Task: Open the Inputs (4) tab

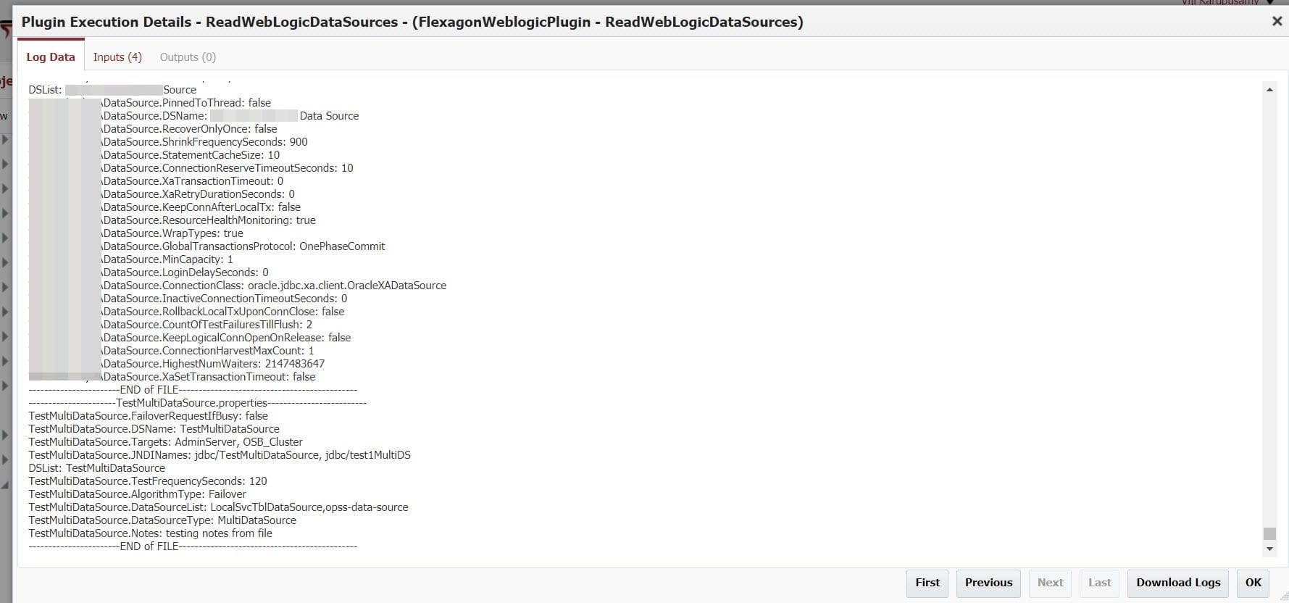Action: (x=117, y=57)
